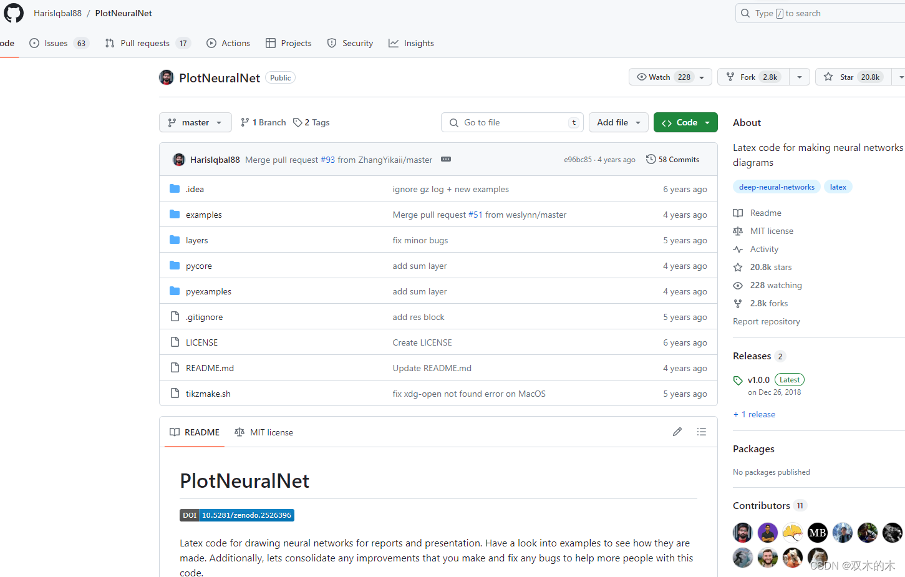Select the deep-neural-networks topic tag
The width and height of the screenshot is (905, 577).
777,187
